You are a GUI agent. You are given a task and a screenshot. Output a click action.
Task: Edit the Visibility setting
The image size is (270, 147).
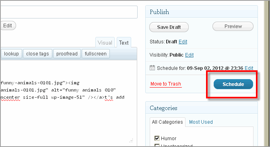pos(189,55)
